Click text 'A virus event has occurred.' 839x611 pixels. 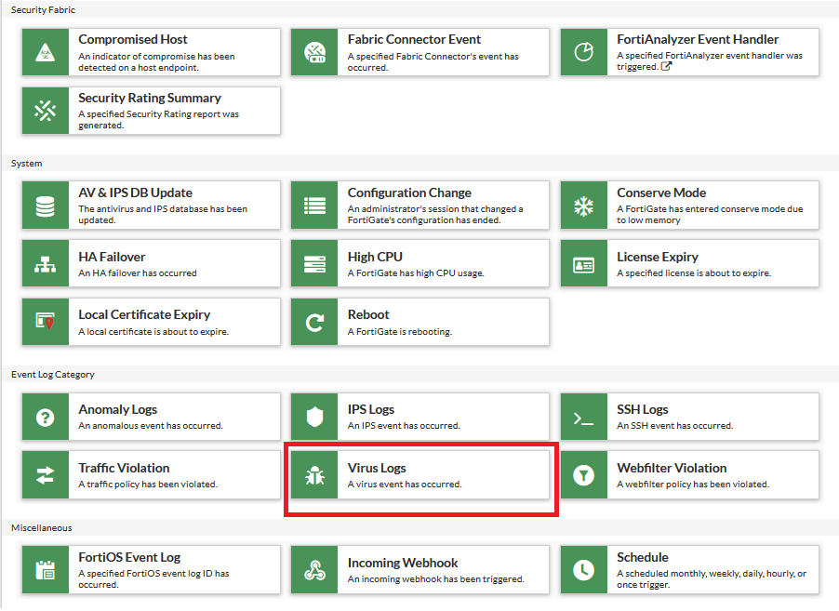(405, 485)
